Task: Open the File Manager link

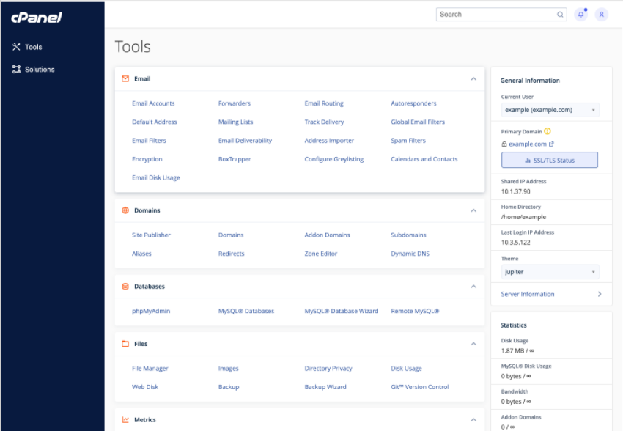Action: point(150,369)
